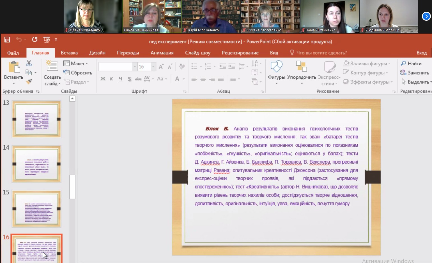Click the Sign in (Вход) link

point(421,53)
